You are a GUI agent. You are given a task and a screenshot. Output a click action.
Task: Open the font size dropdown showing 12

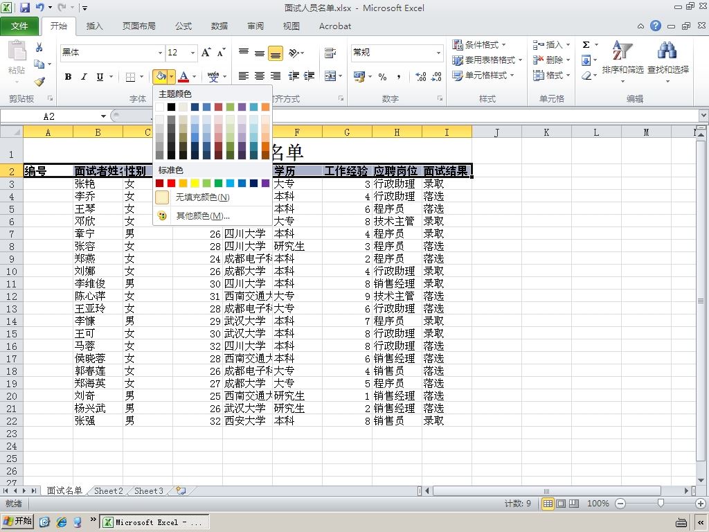click(x=192, y=53)
